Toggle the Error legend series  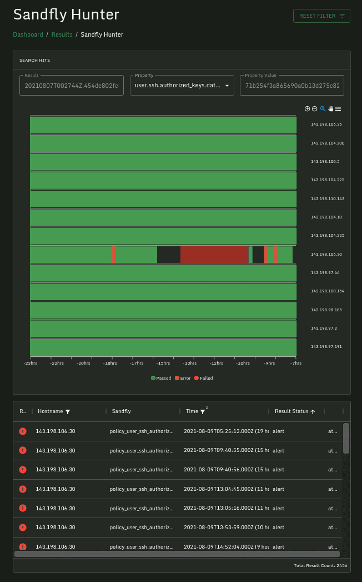click(x=183, y=378)
